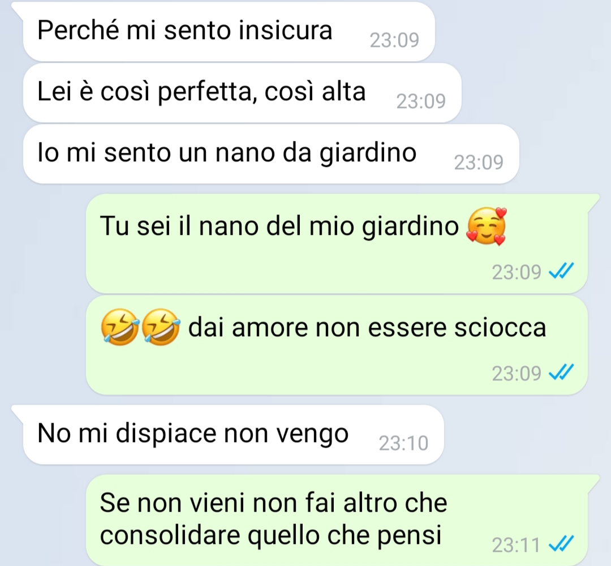Tap the 23:11 timestamp on sent message
This screenshot has width=611, height=566.
[516, 544]
